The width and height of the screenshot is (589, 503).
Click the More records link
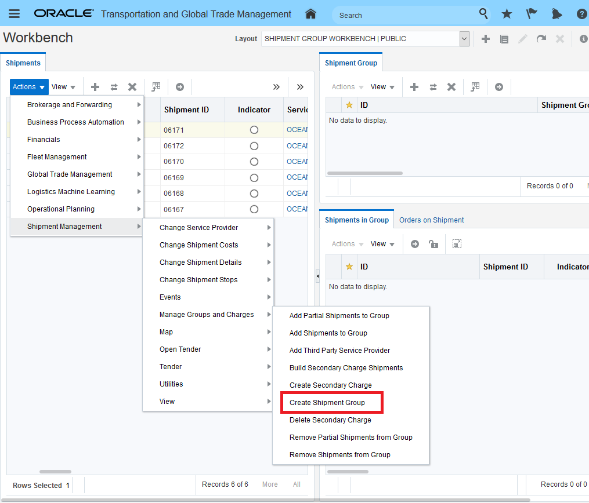[270, 484]
